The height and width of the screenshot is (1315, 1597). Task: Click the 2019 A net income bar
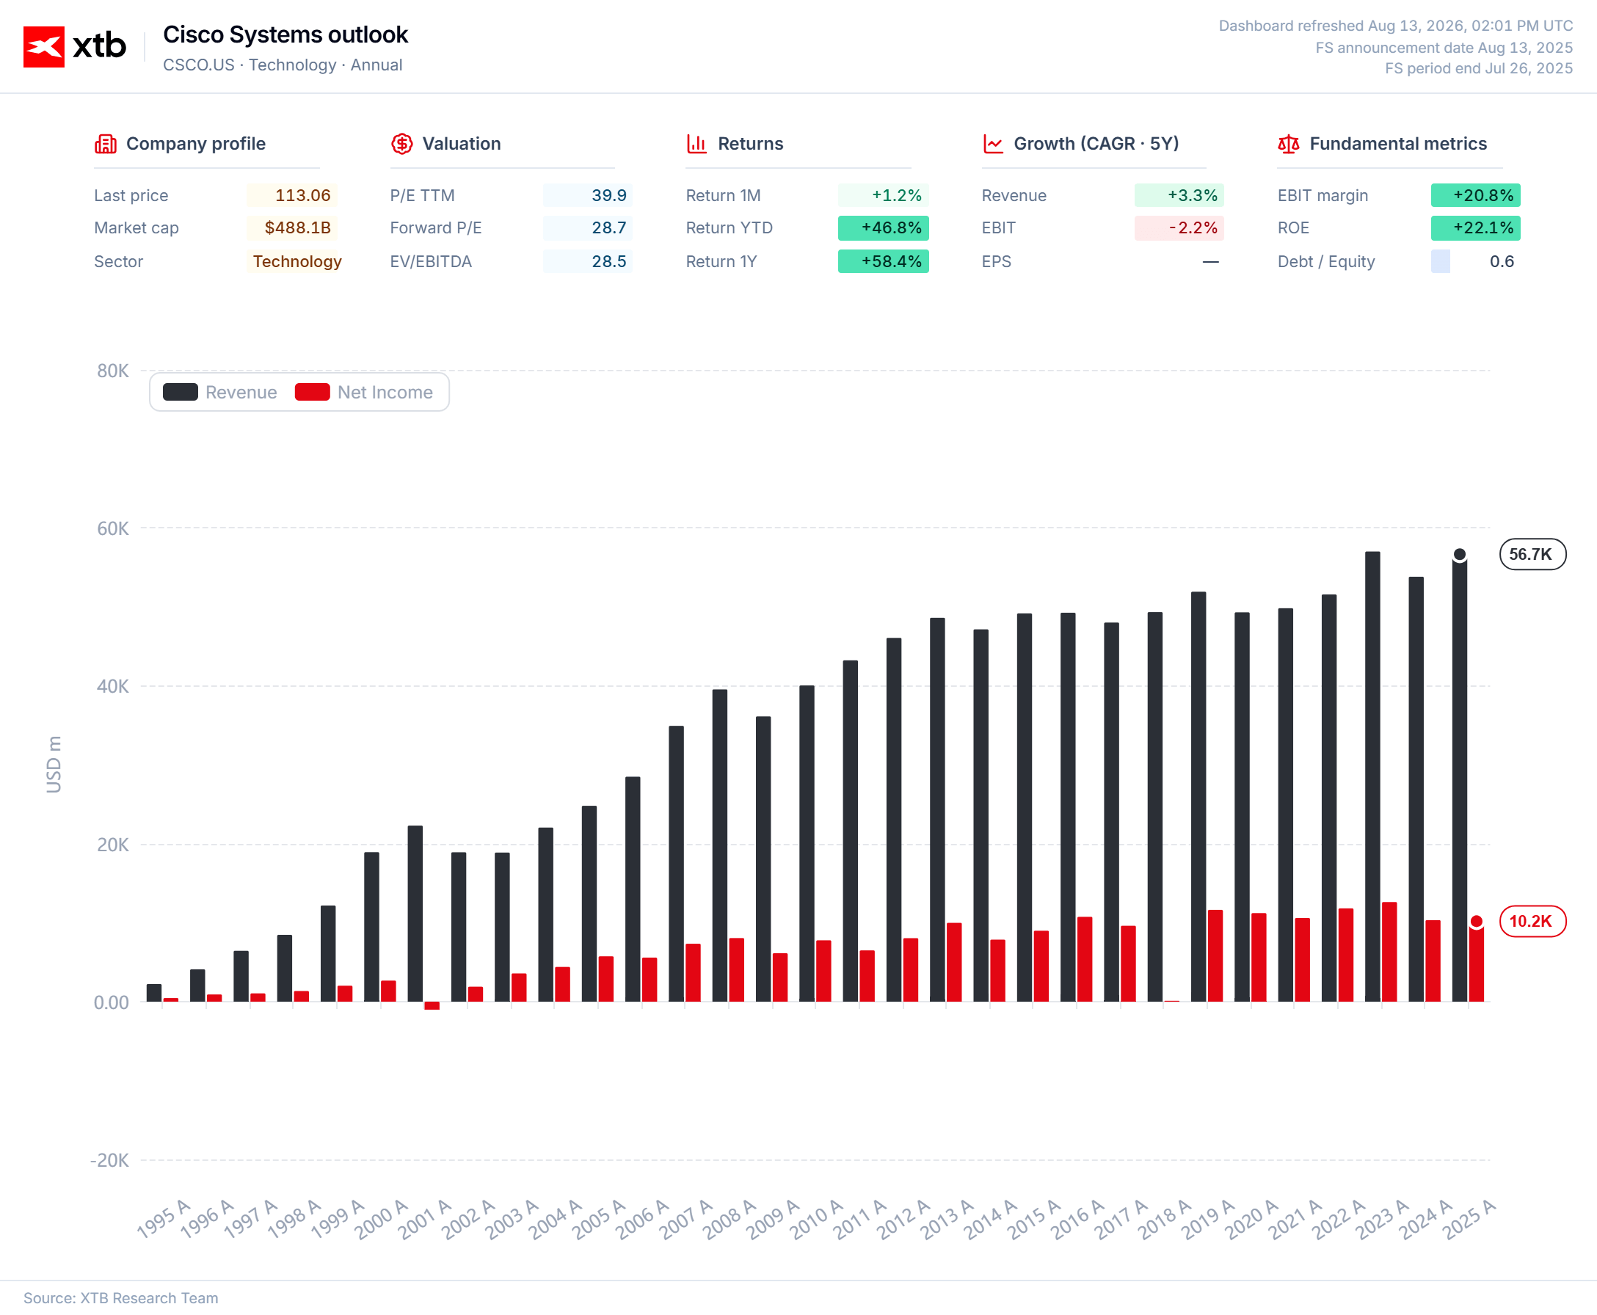(x=1215, y=956)
